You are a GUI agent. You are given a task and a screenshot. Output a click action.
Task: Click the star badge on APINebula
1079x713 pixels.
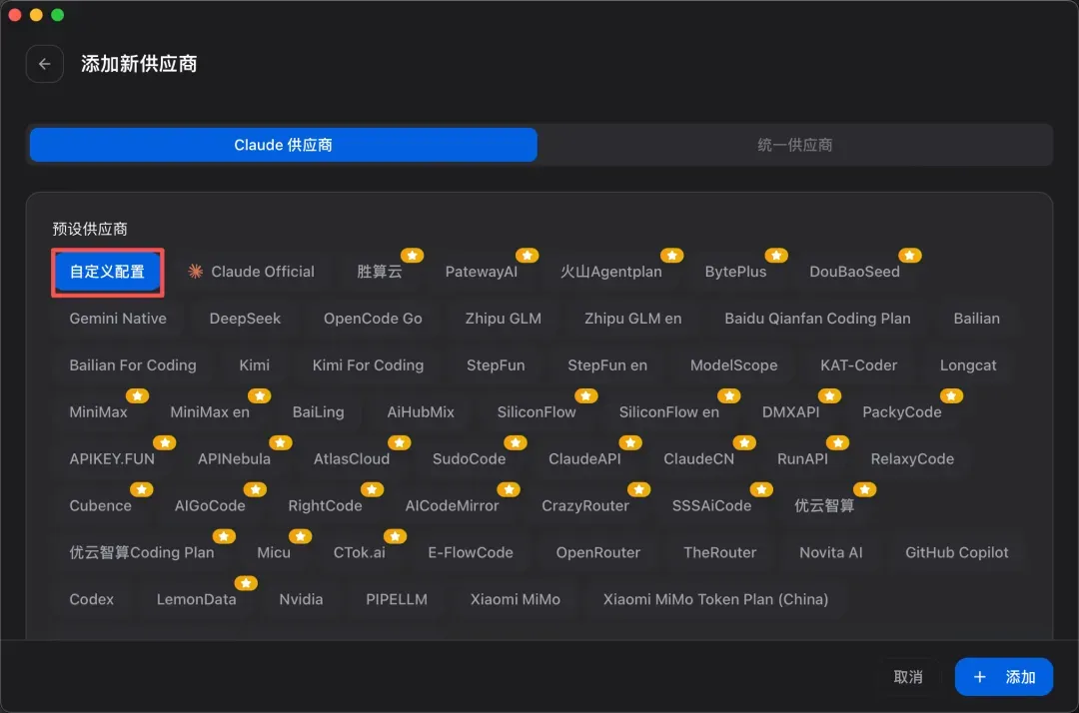coord(280,442)
